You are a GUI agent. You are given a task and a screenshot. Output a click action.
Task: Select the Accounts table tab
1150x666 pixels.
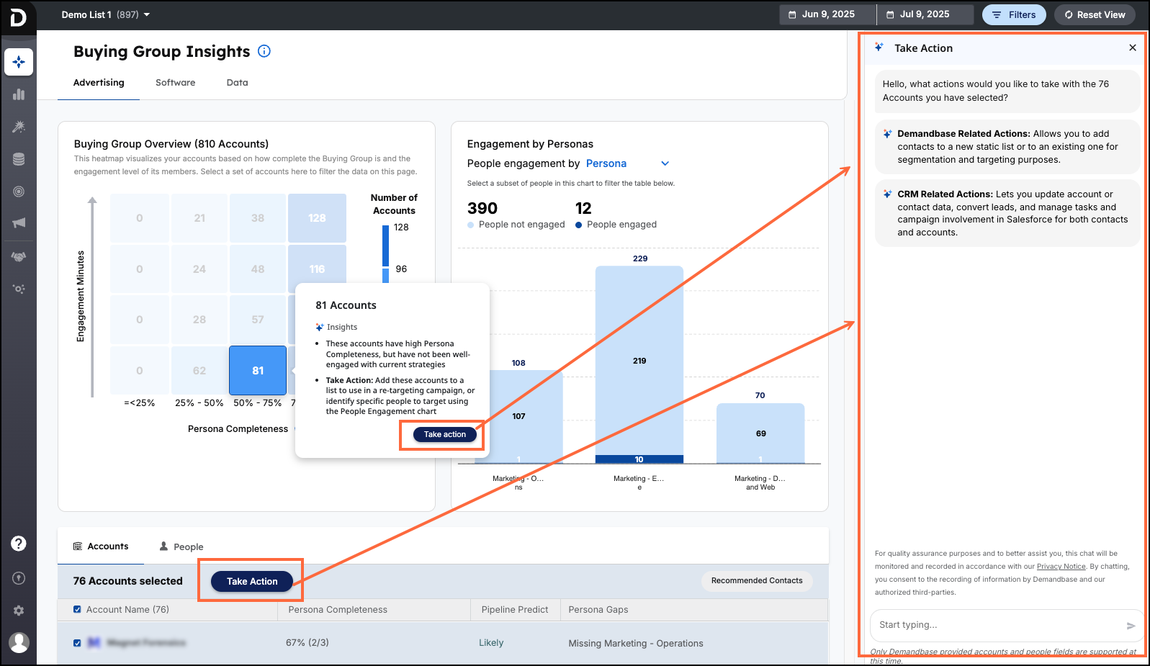pyautogui.click(x=101, y=546)
